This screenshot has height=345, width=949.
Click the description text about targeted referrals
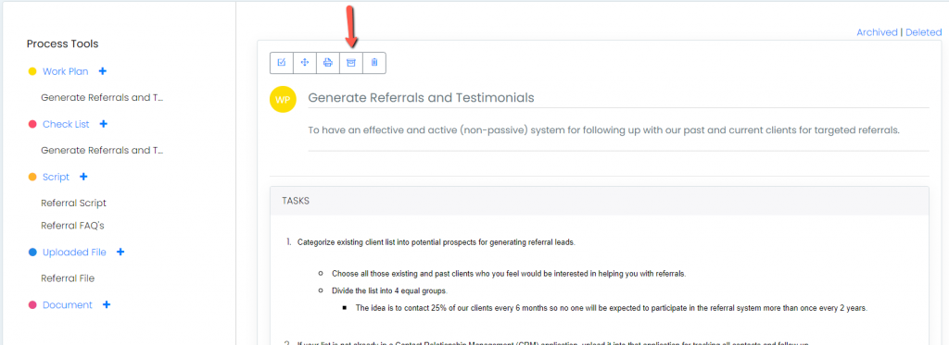[605, 129]
